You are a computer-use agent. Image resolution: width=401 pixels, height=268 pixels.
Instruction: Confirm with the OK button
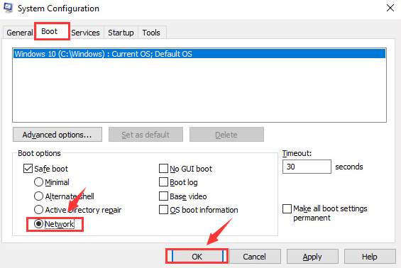point(197,257)
